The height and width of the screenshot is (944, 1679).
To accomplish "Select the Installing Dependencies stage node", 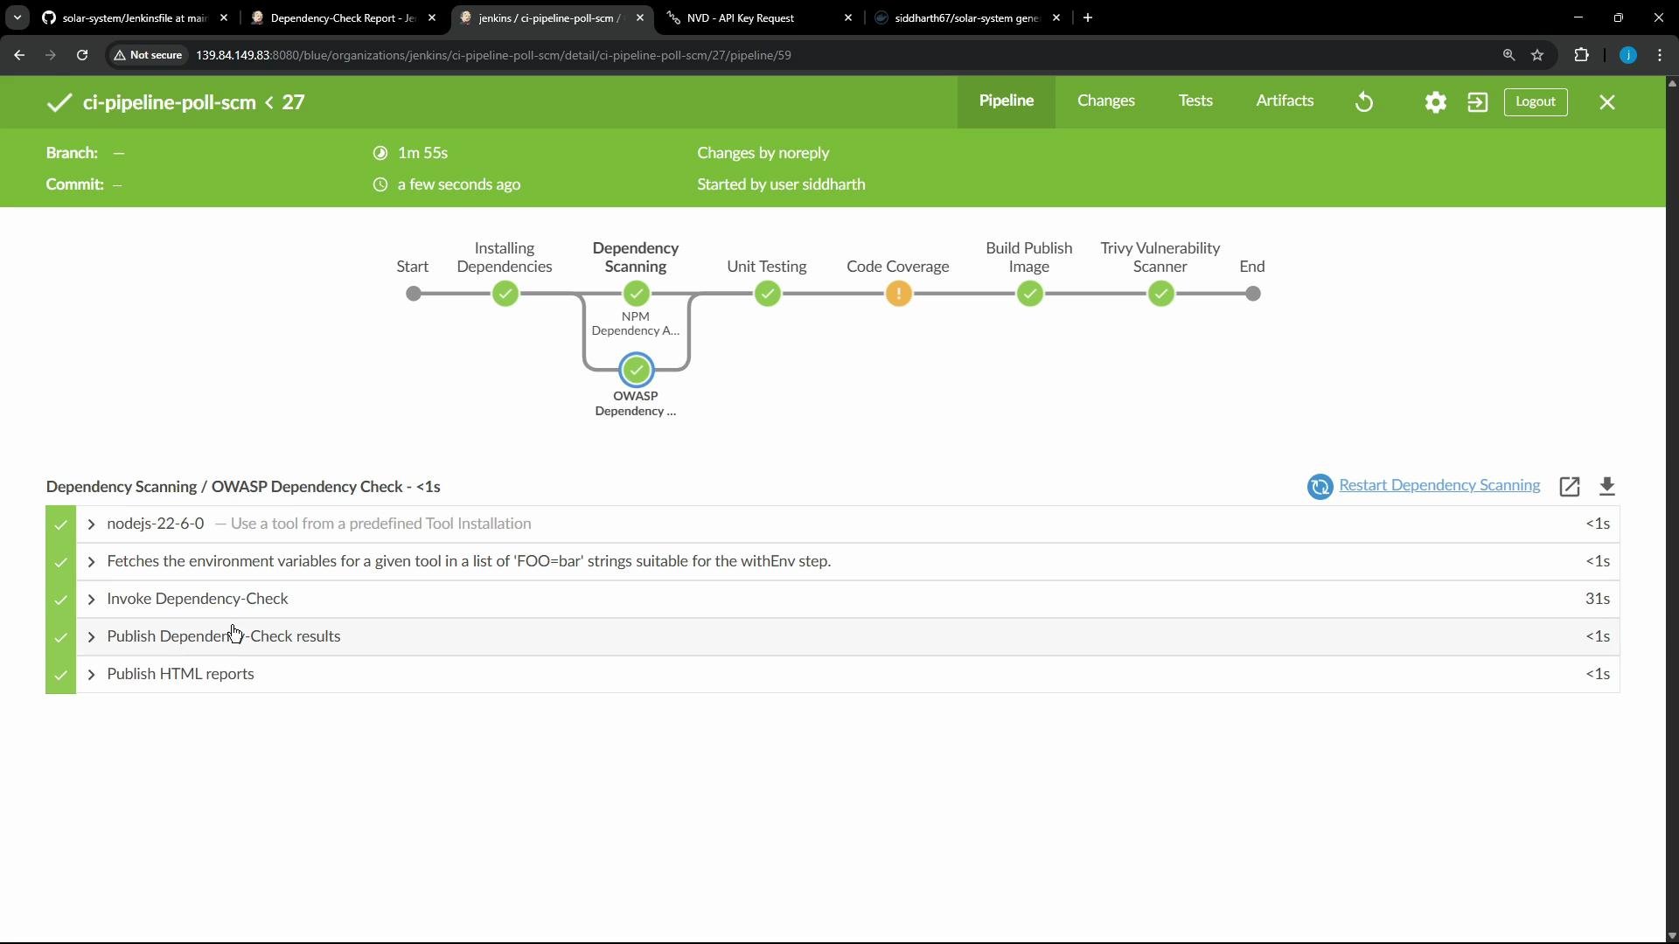I will pos(505,294).
